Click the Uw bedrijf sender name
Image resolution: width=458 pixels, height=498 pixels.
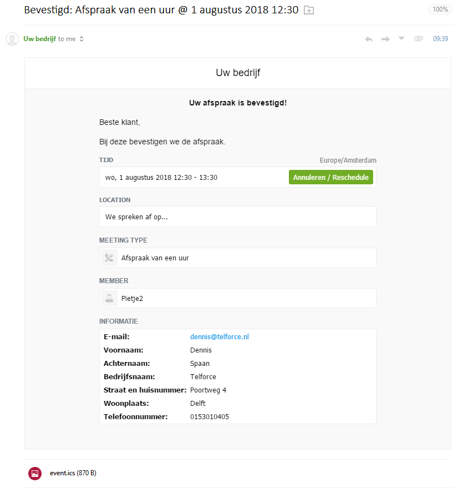[39, 39]
